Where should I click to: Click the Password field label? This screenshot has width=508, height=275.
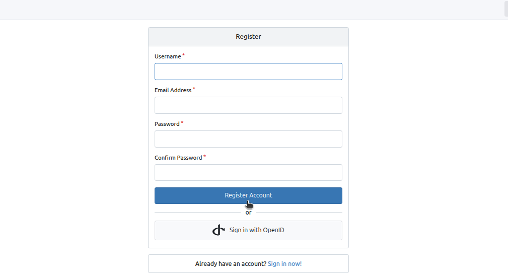coord(167,124)
